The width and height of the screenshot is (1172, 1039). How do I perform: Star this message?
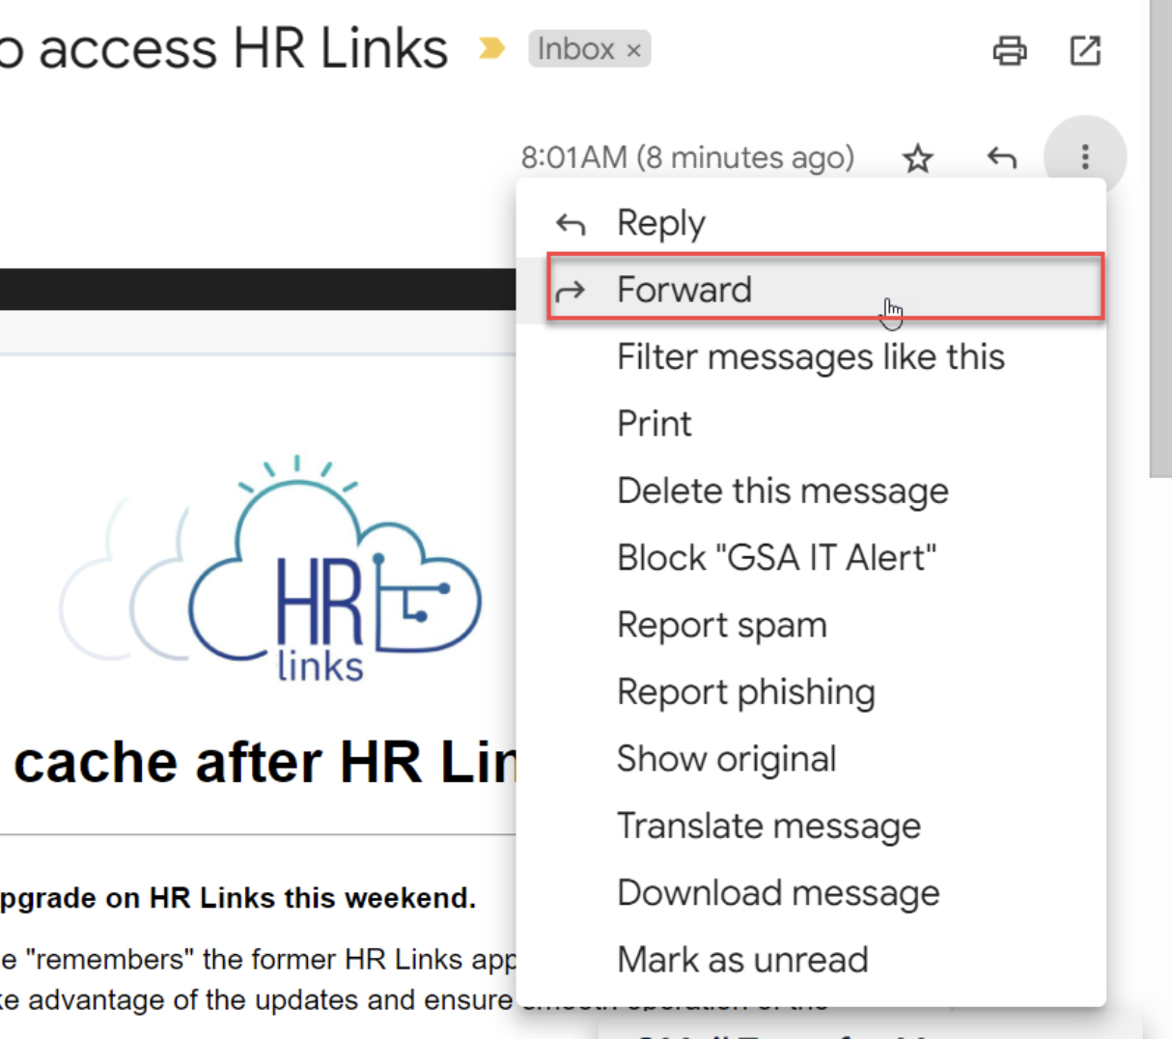[x=917, y=158]
